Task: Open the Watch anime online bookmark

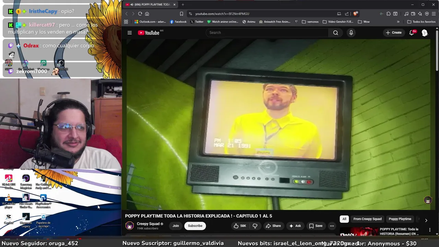Action: tap(223, 22)
